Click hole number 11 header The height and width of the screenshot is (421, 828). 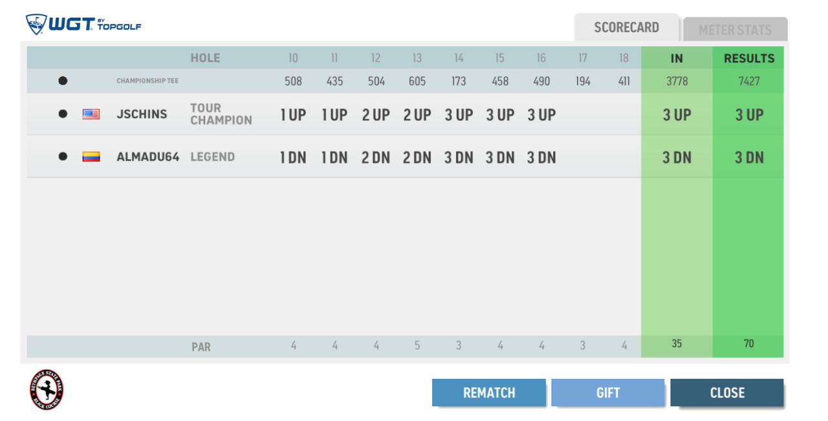334,58
